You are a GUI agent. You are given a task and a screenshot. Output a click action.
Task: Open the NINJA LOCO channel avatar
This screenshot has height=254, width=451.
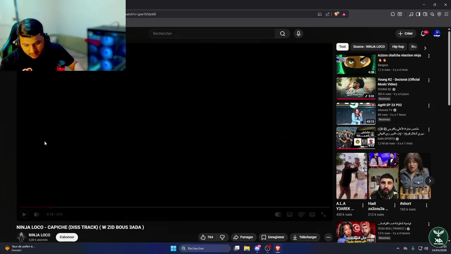21,237
